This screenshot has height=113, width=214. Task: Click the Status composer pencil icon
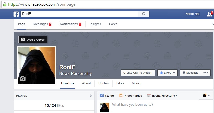tap(102, 96)
